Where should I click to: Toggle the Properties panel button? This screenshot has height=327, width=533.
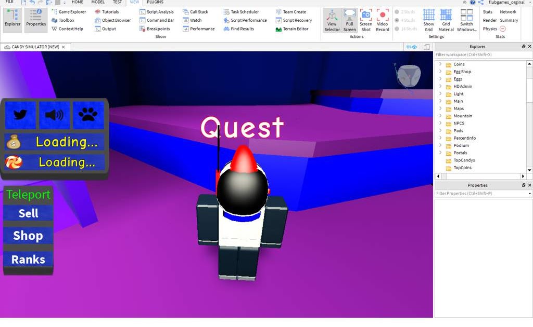36,20
